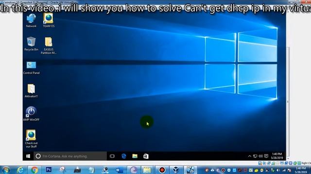Click the host Action Center flag icon
This screenshot has height=174, width=311.
point(289,170)
